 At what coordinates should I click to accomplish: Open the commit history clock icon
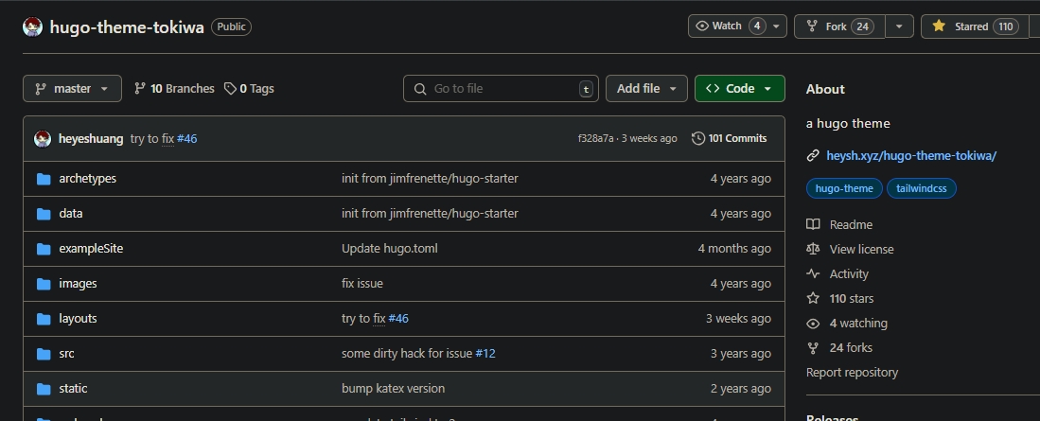[x=698, y=138]
